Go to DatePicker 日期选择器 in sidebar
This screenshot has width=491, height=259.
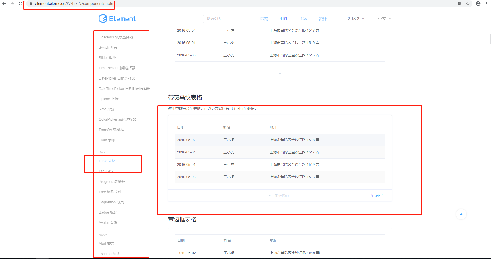(x=117, y=78)
